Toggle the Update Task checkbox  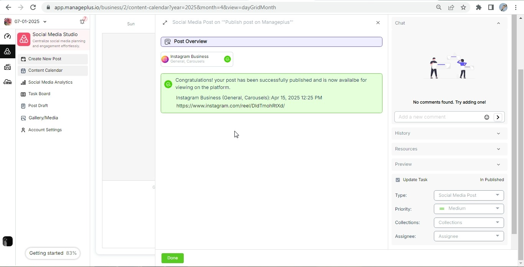pos(398,180)
